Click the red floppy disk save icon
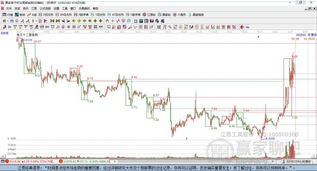Image resolution: width=317 pixels, height=171 pixels. [152, 21]
